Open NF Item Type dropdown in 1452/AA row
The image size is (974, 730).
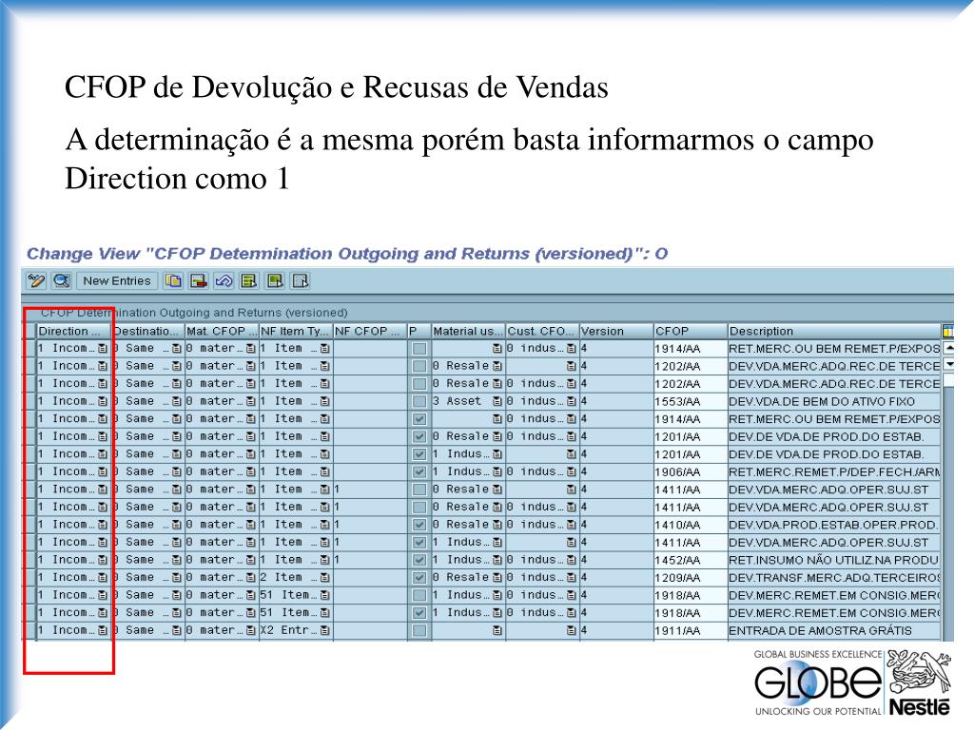[x=325, y=560]
